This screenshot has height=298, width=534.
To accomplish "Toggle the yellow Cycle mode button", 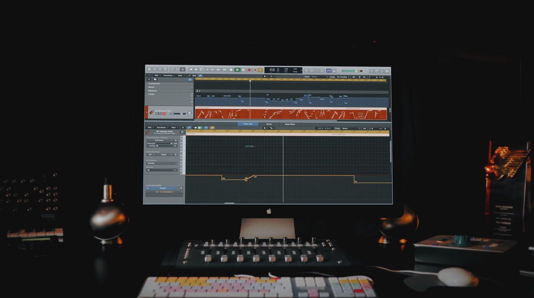I will pyautogui.click(x=260, y=70).
